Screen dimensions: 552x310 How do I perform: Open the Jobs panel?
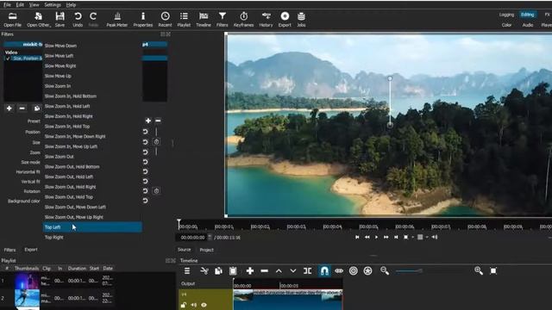coord(301,19)
